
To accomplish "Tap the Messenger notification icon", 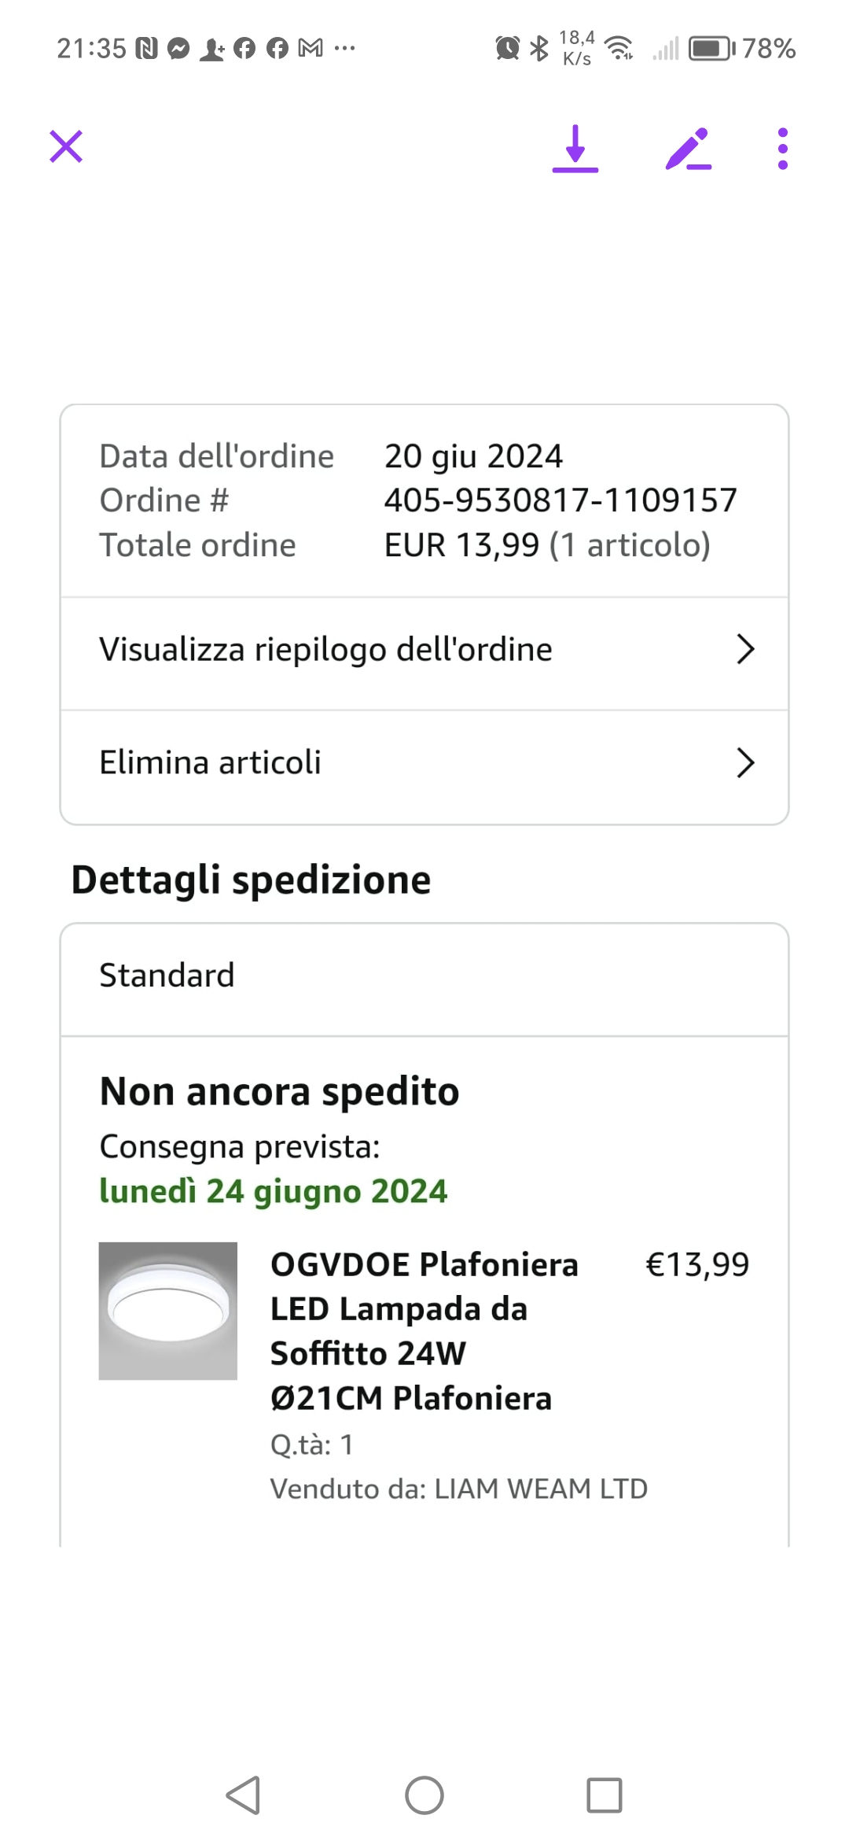I will [x=179, y=49].
